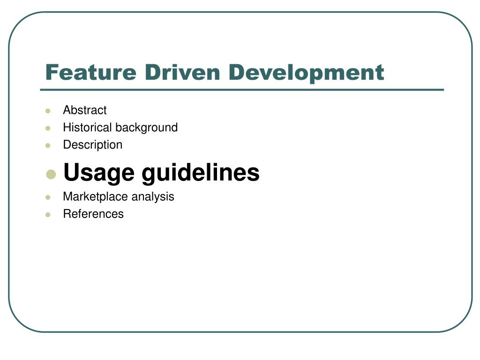480x360 pixels.
Task: Click the bullet dot beside Marketplace analysis
Action: [x=48, y=197]
